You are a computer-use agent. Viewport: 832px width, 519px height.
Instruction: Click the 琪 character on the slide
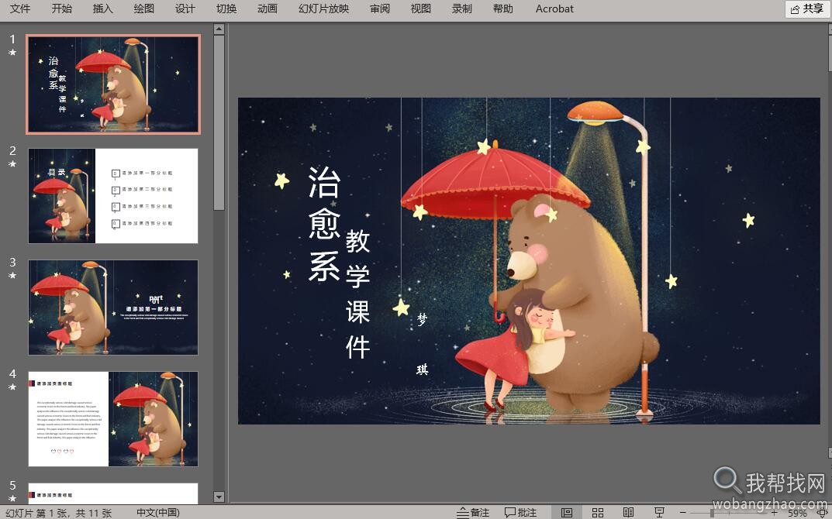[423, 369]
